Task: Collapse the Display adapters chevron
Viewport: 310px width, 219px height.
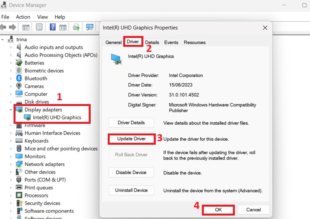Action: point(11,109)
